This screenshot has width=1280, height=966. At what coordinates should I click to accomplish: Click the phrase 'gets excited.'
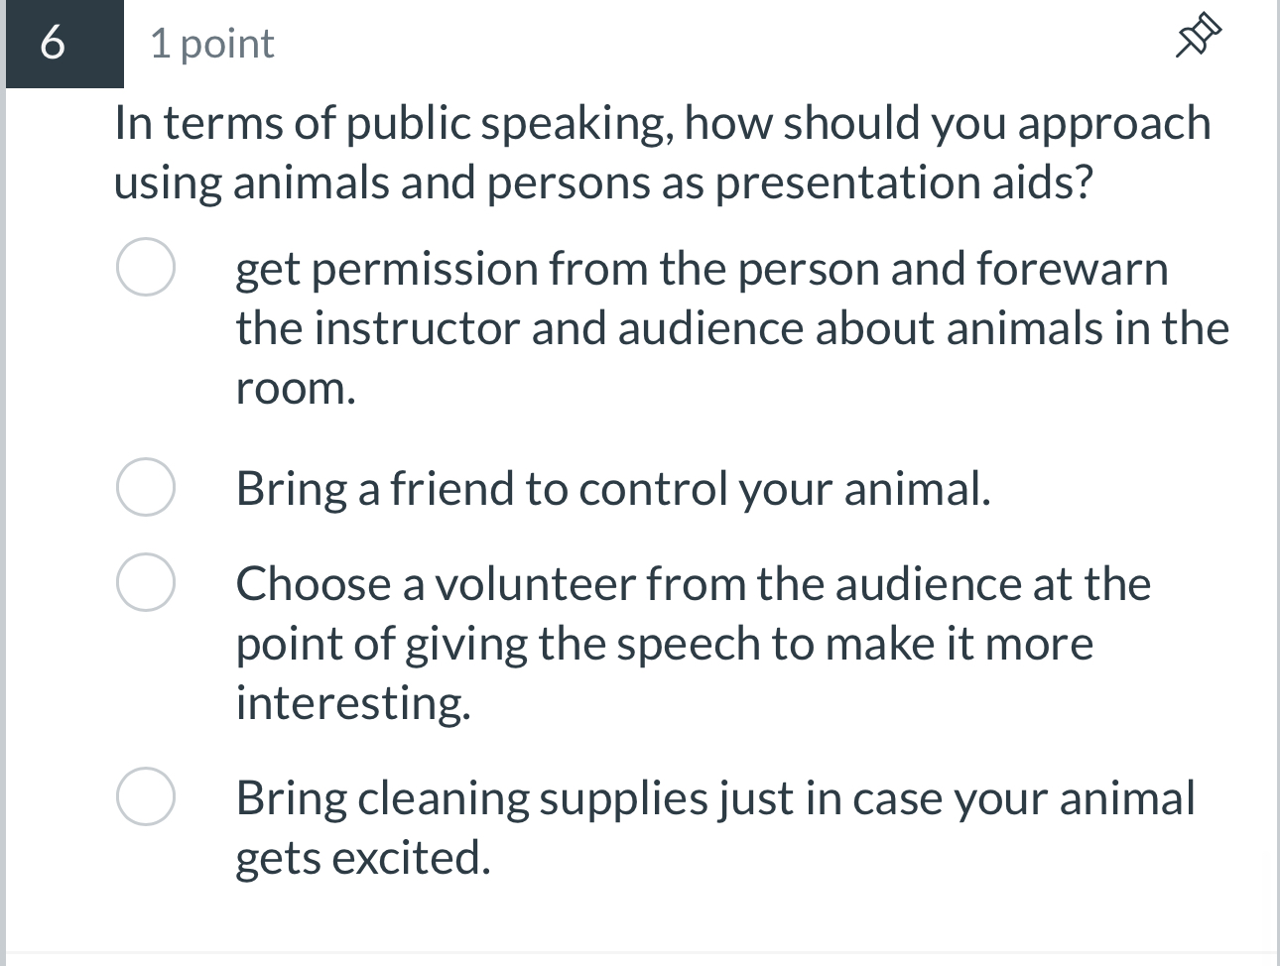[x=364, y=857]
